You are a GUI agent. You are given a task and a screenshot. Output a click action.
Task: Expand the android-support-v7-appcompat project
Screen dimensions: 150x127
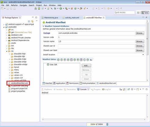point(4,24)
